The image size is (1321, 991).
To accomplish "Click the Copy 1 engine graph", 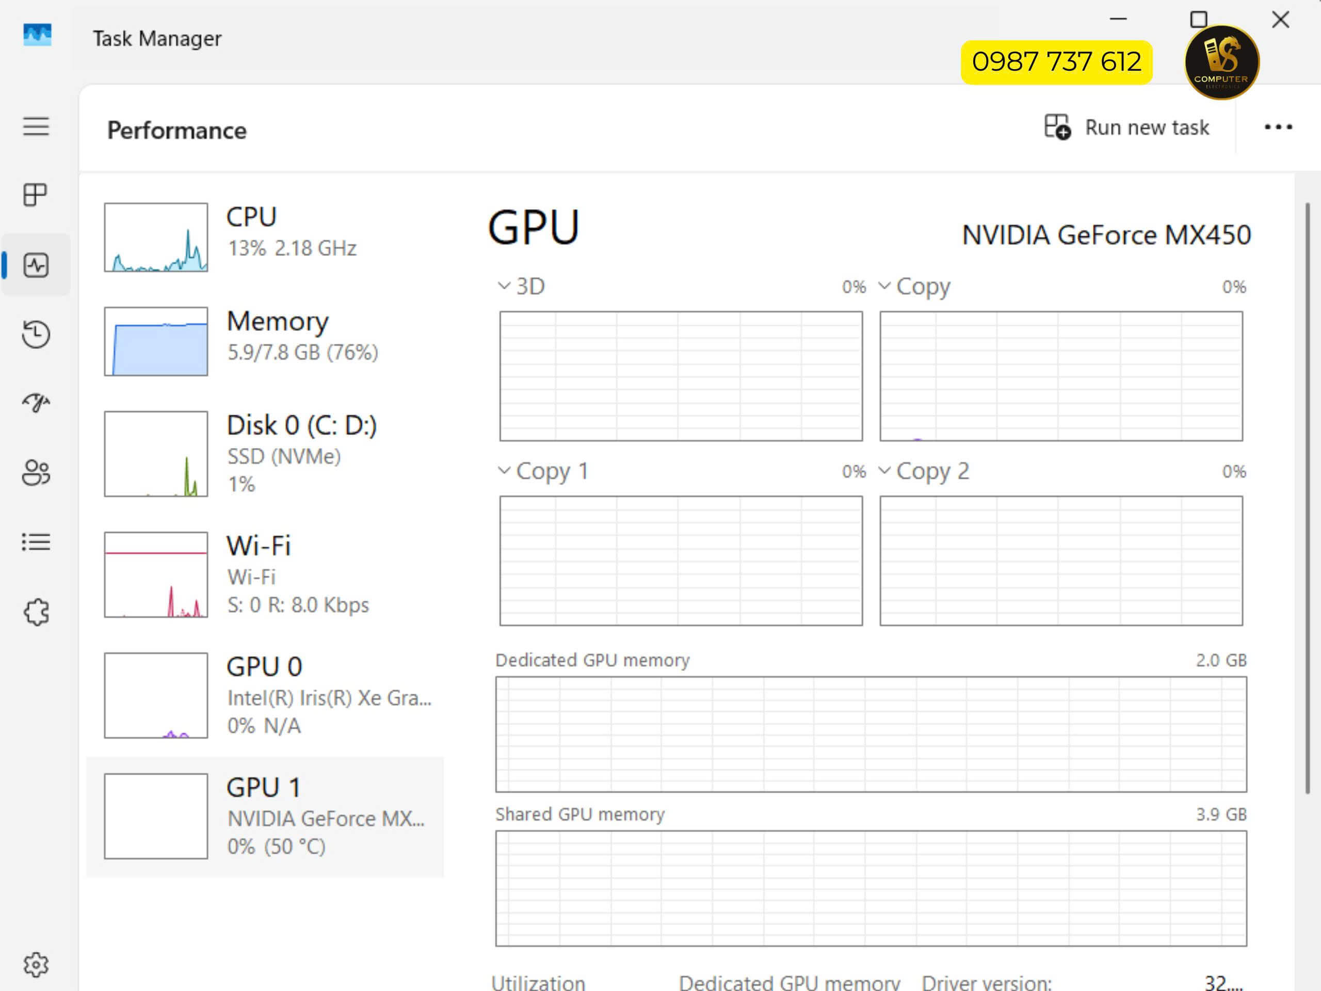I will tap(681, 561).
